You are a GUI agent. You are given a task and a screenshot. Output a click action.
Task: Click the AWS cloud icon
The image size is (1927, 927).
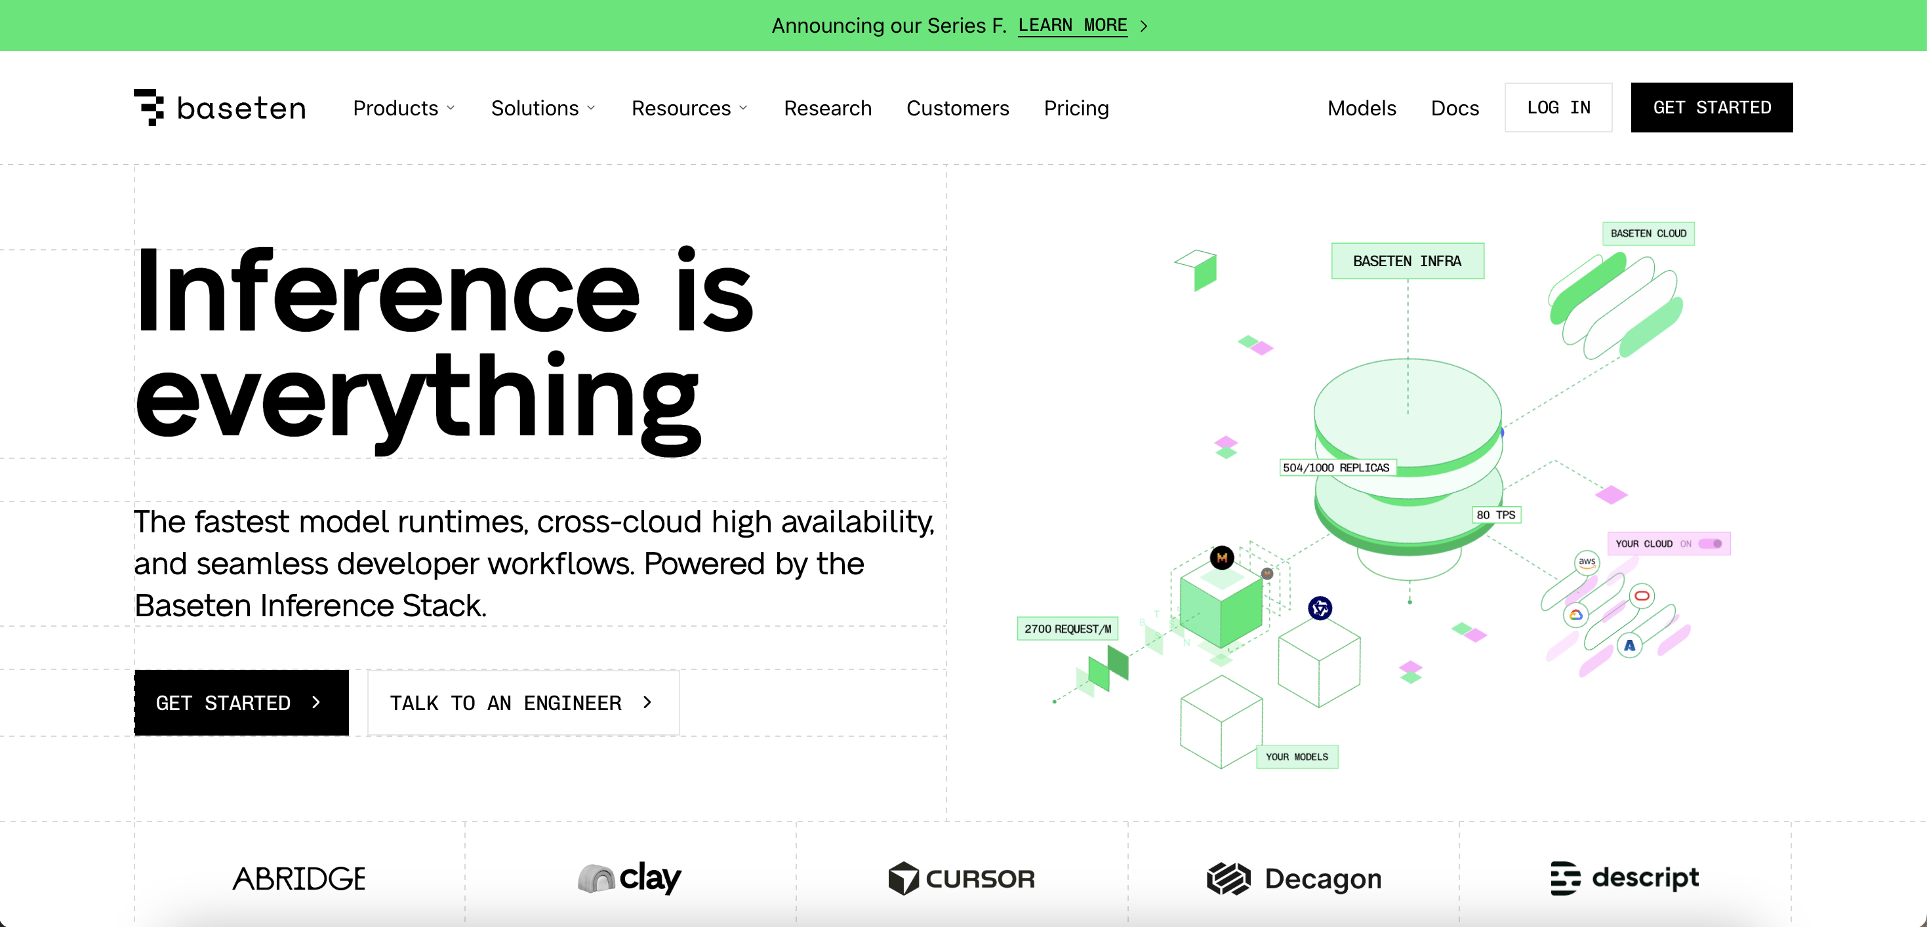point(1587,562)
